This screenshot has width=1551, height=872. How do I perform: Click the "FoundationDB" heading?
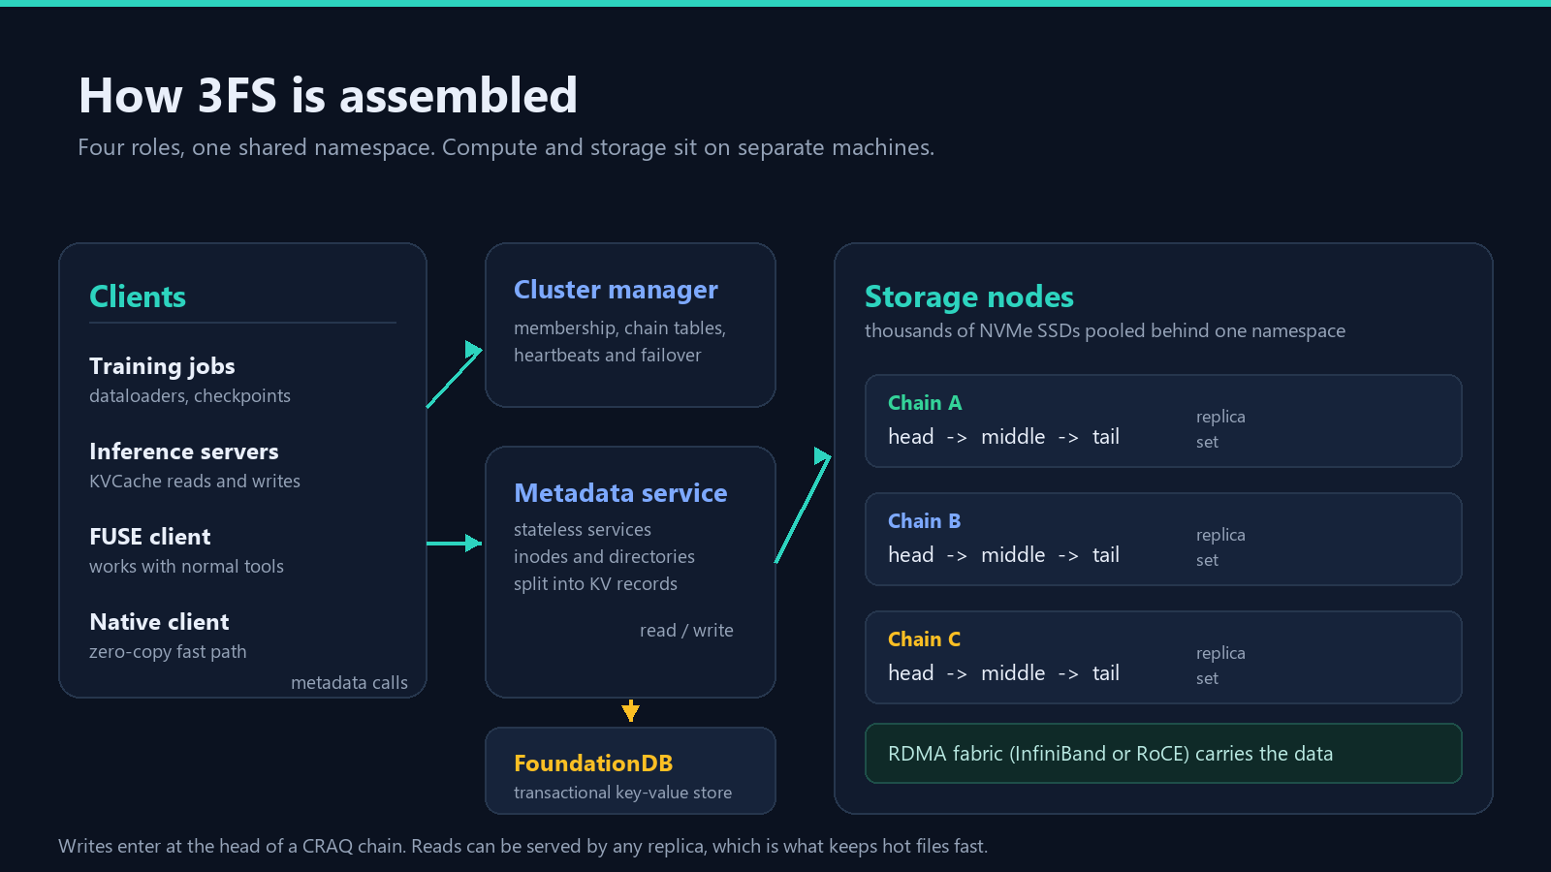pyautogui.click(x=593, y=763)
